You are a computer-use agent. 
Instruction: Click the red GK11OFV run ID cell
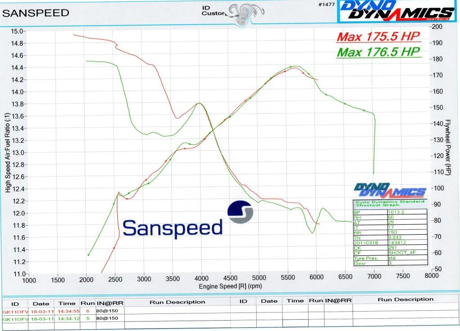[x=15, y=312]
